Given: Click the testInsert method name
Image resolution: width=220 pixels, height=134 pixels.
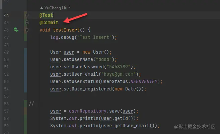Looking at the screenshot, I should pyautogui.click(x=66, y=30).
